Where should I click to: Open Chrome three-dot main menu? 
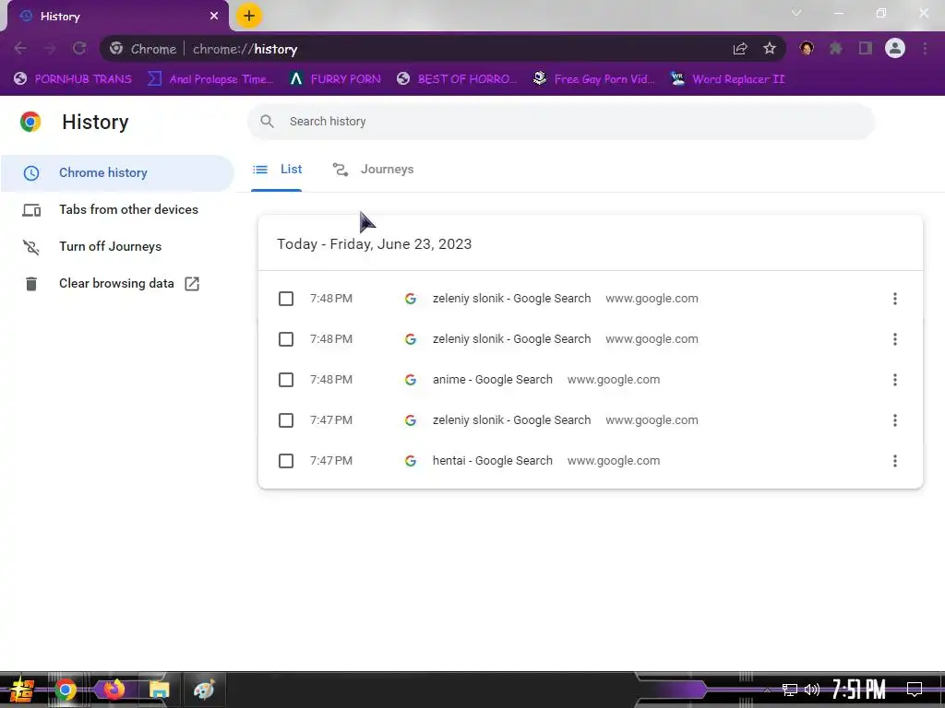[x=925, y=48]
